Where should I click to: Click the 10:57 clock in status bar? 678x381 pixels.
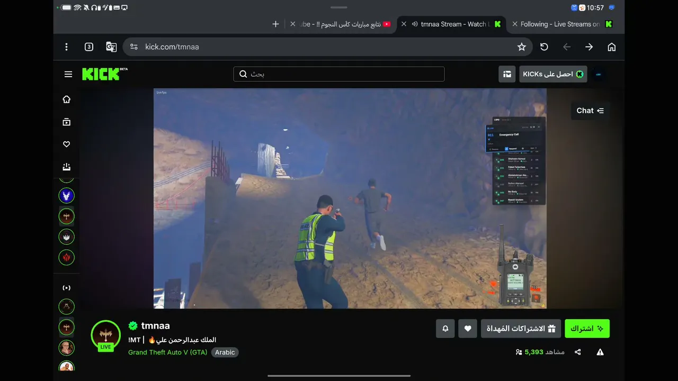[x=595, y=8]
